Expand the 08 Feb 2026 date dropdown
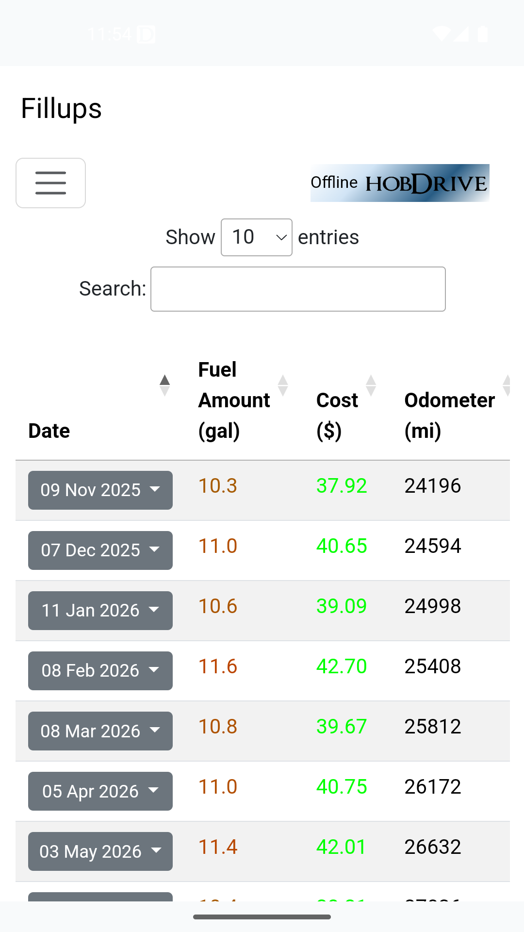 pyautogui.click(x=100, y=671)
